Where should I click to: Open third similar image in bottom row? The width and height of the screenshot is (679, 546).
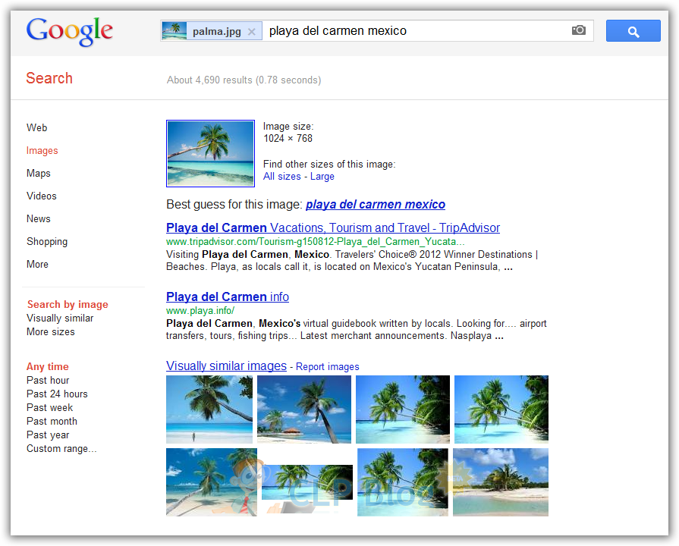pyautogui.click(x=403, y=482)
